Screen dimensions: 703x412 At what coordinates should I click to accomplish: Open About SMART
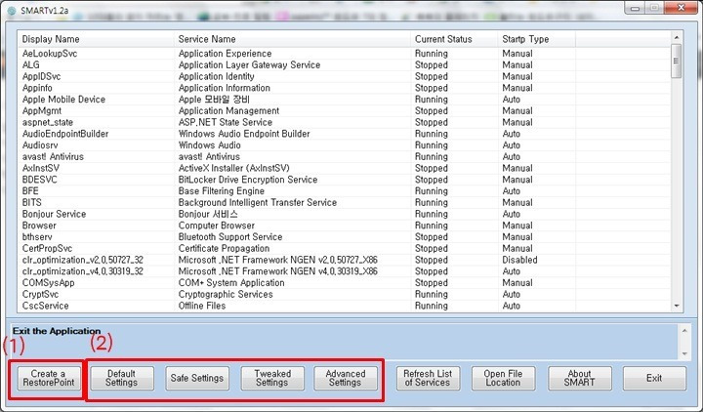(x=579, y=378)
